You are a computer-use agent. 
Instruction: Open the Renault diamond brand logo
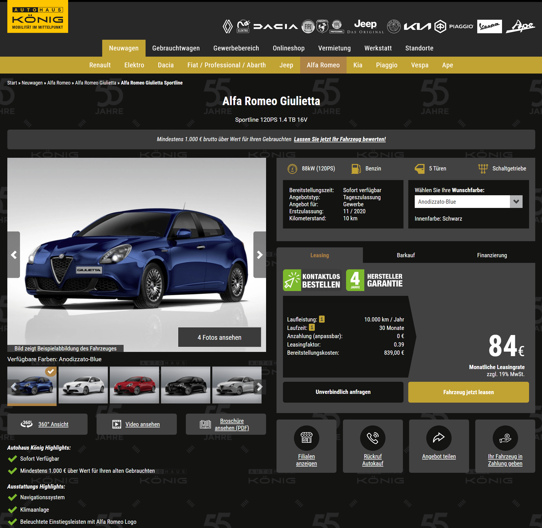tap(227, 26)
